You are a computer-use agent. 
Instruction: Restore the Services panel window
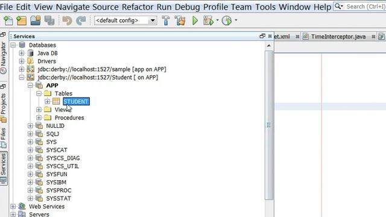pos(262,36)
